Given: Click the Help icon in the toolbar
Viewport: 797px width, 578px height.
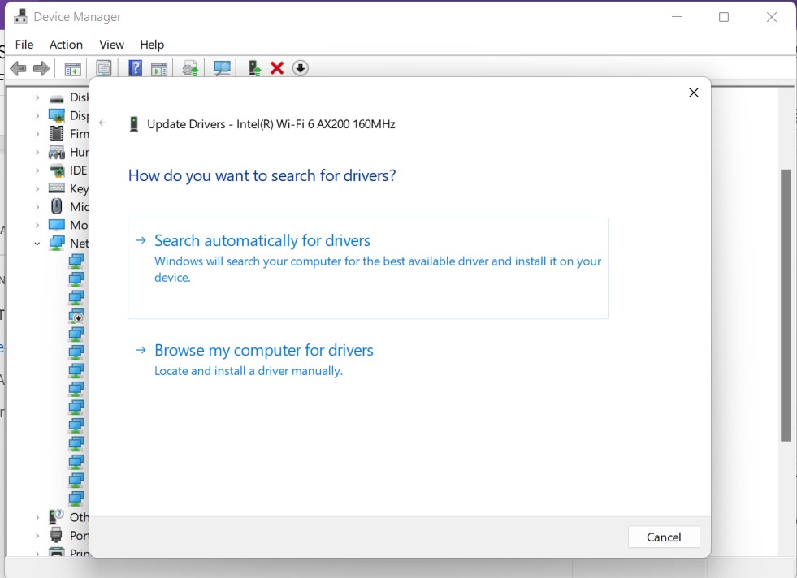Looking at the screenshot, I should tap(135, 68).
